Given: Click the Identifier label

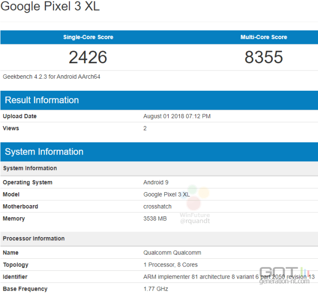Looking at the screenshot, I should tap(15, 277).
